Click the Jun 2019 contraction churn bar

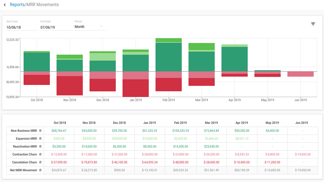tap(300, 74)
